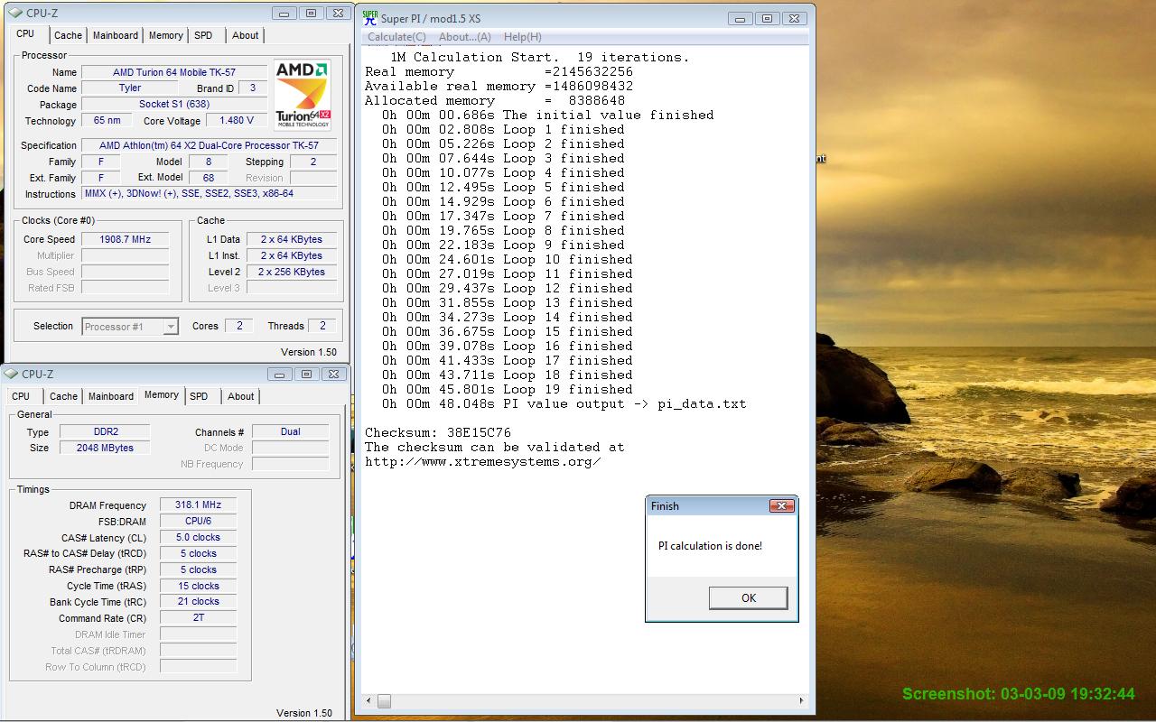The height and width of the screenshot is (722, 1156).
Task: Click the Instructions field listing "MMX (+), 3DNow! (+), SSE"
Action: (x=210, y=194)
